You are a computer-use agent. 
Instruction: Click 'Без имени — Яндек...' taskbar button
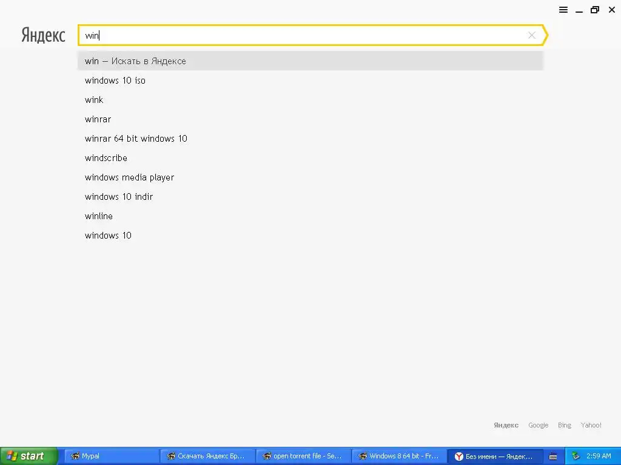(x=495, y=456)
